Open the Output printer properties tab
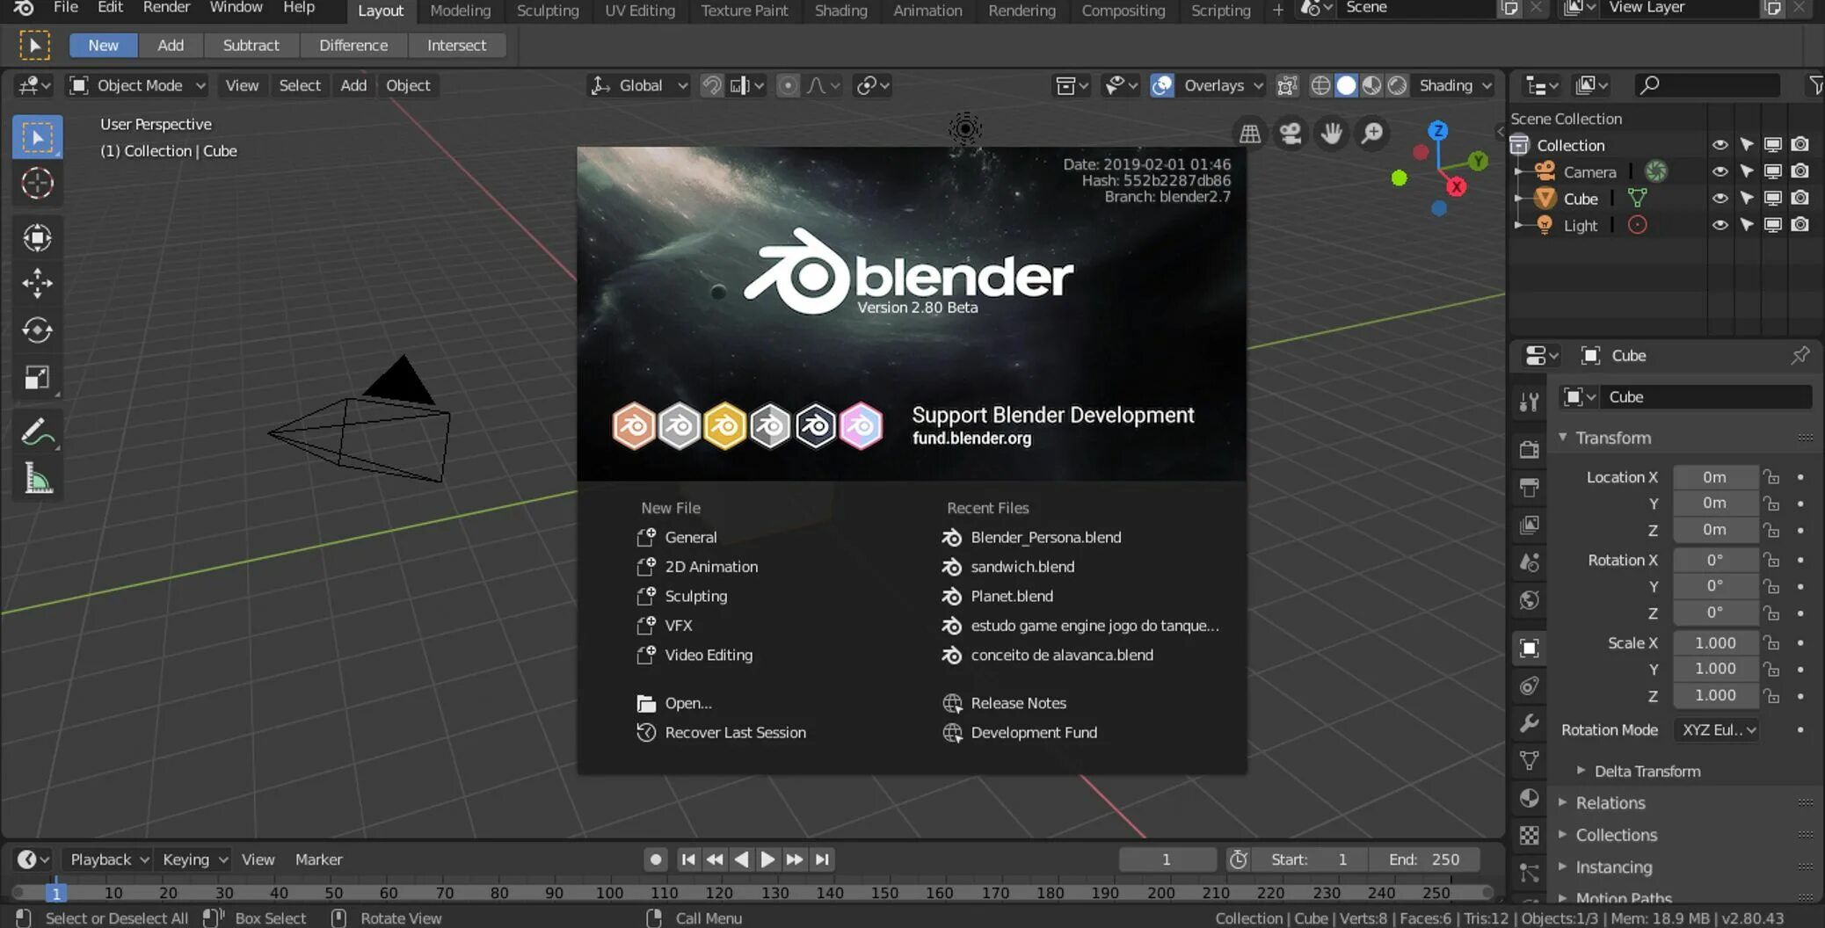The image size is (1825, 928). [1530, 487]
